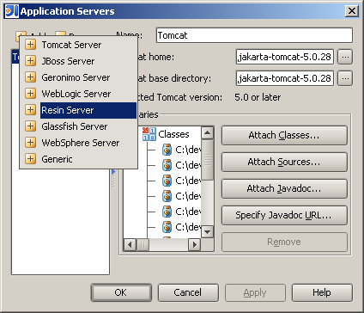Viewport: 364px width, 313px height.
Task: Click the greyed-out Remove button
Action: (284, 242)
